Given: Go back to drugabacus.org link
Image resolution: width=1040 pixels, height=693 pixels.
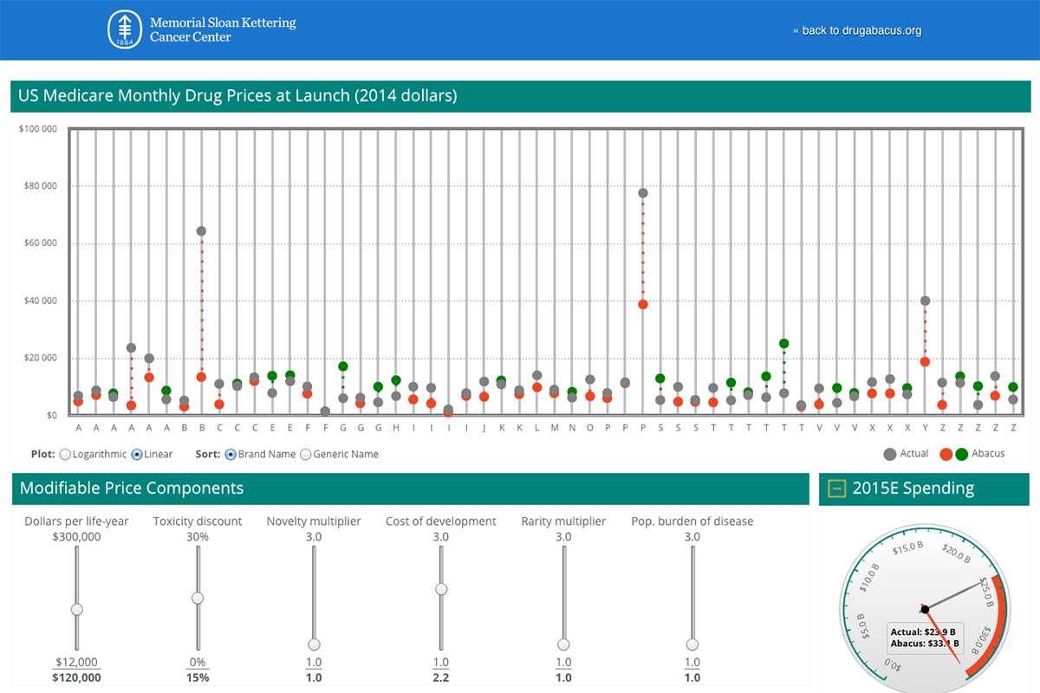Looking at the screenshot, I should (x=857, y=30).
